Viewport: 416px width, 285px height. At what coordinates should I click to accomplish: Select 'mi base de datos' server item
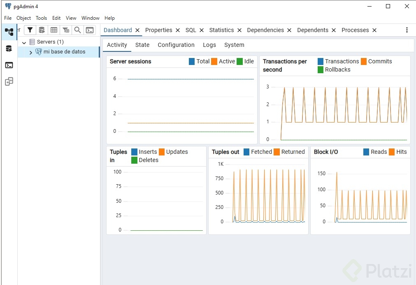[x=64, y=52]
